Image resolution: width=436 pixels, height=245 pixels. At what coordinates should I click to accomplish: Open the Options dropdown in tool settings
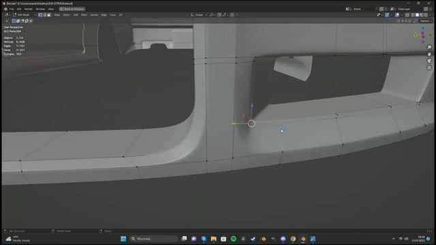point(425,21)
